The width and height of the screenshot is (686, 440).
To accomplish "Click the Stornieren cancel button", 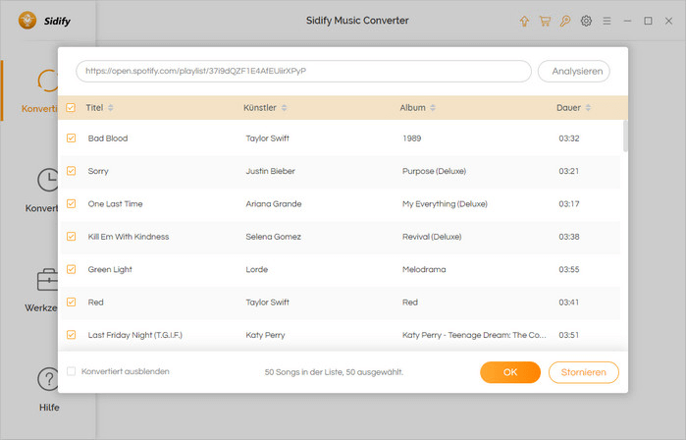I will 584,372.
